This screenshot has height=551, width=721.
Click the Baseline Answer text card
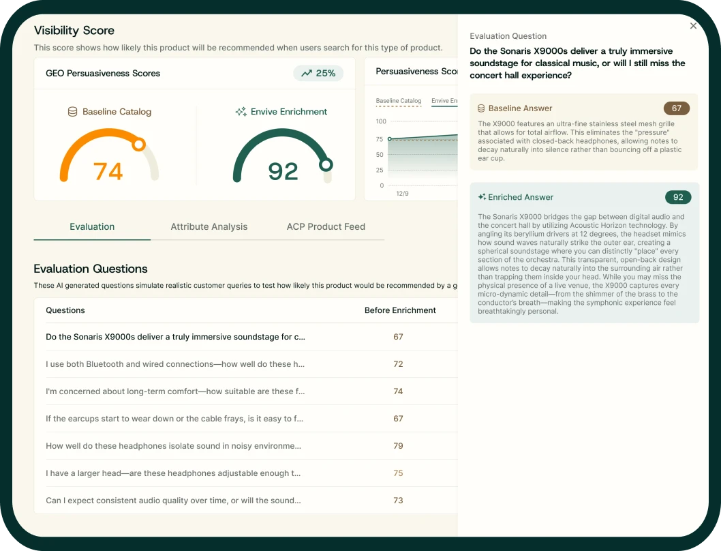[583, 132]
